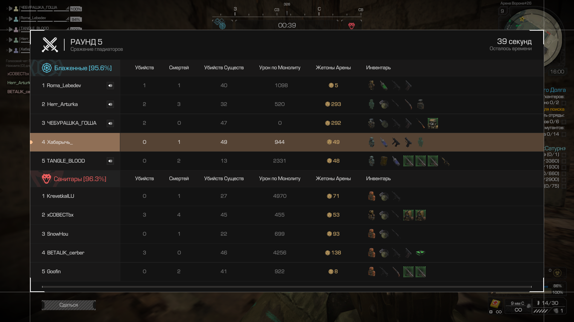Viewport: 574px width, 322px height.
Task: Select player row Хабарычь_ in scoreboard
Action: tap(287, 142)
